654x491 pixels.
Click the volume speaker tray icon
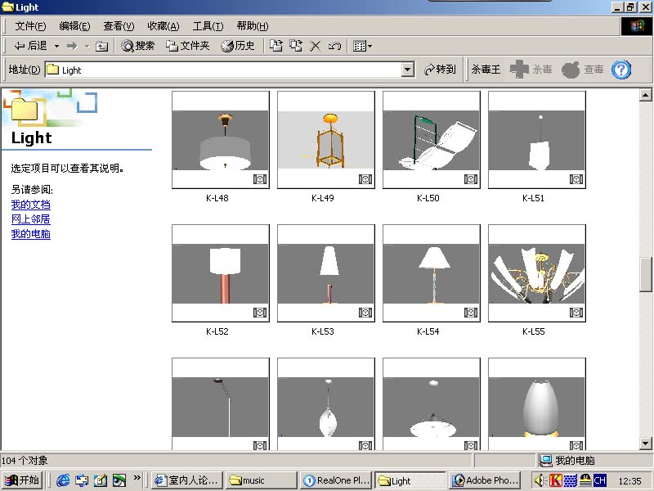click(540, 480)
